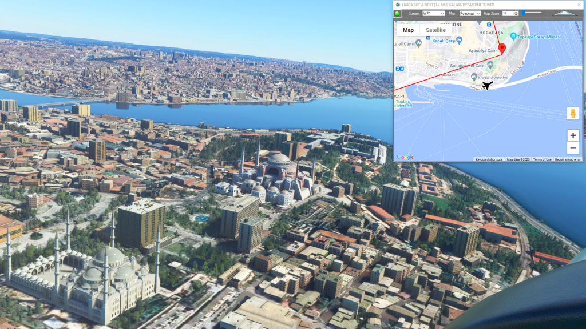Click the green status indicator light
The width and height of the screenshot is (586, 329).
coord(397,14)
